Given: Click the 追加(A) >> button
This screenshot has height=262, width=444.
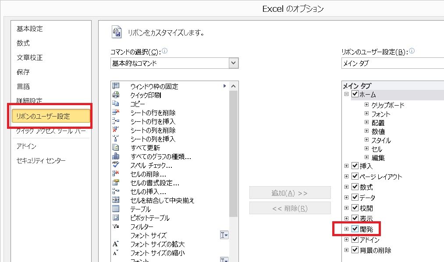Looking at the screenshot, I should pos(290,193).
